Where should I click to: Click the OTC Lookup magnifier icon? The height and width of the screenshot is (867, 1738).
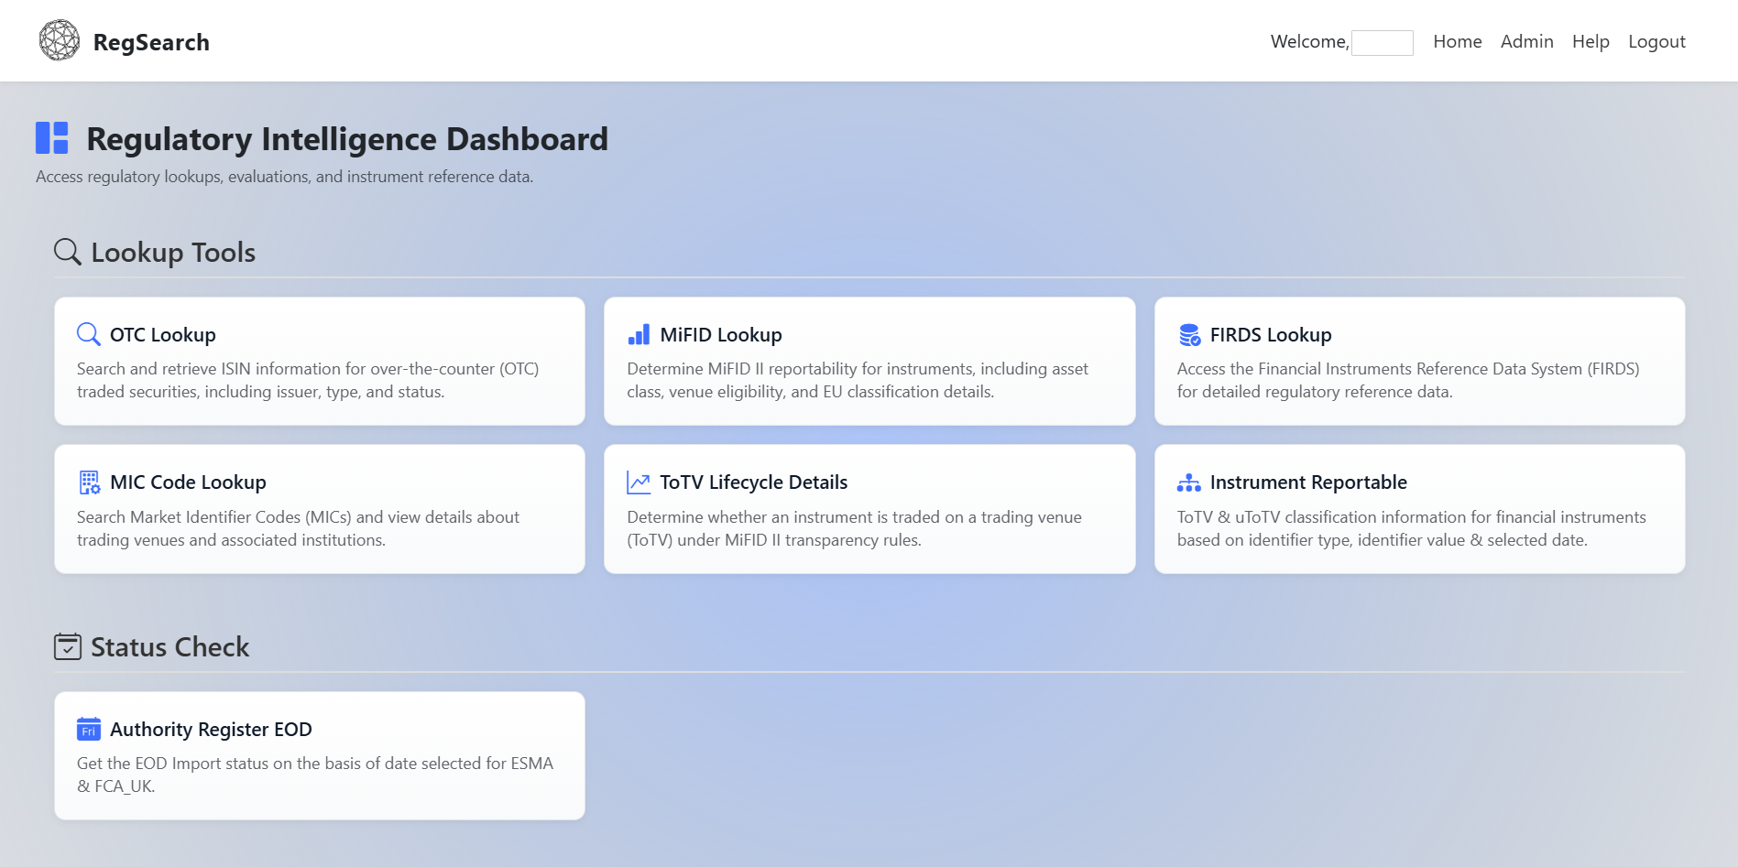click(x=89, y=334)
